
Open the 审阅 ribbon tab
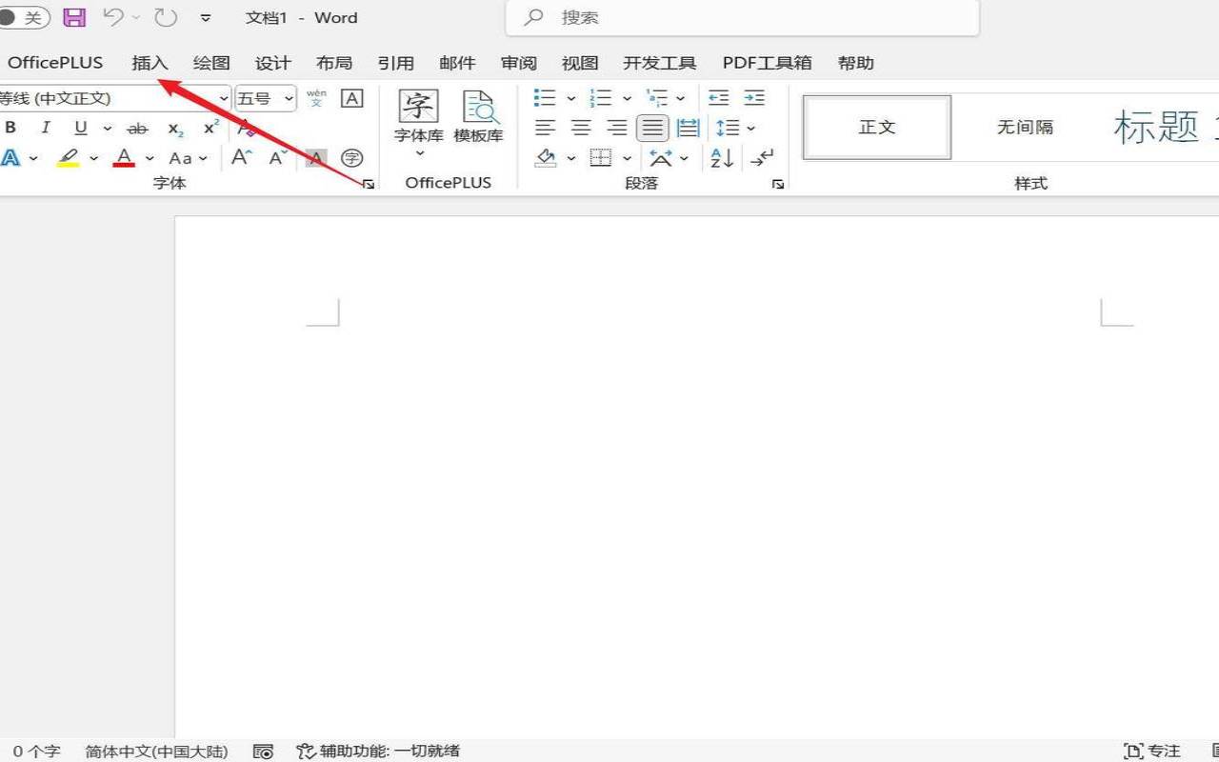[519, 63]
